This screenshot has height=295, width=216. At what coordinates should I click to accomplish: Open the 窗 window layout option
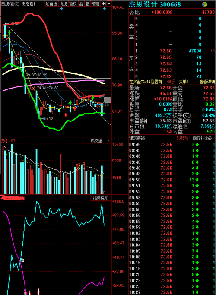tap(87, 3)
